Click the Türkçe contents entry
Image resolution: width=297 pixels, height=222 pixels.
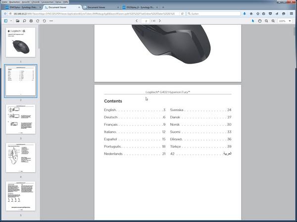(200, 147)
